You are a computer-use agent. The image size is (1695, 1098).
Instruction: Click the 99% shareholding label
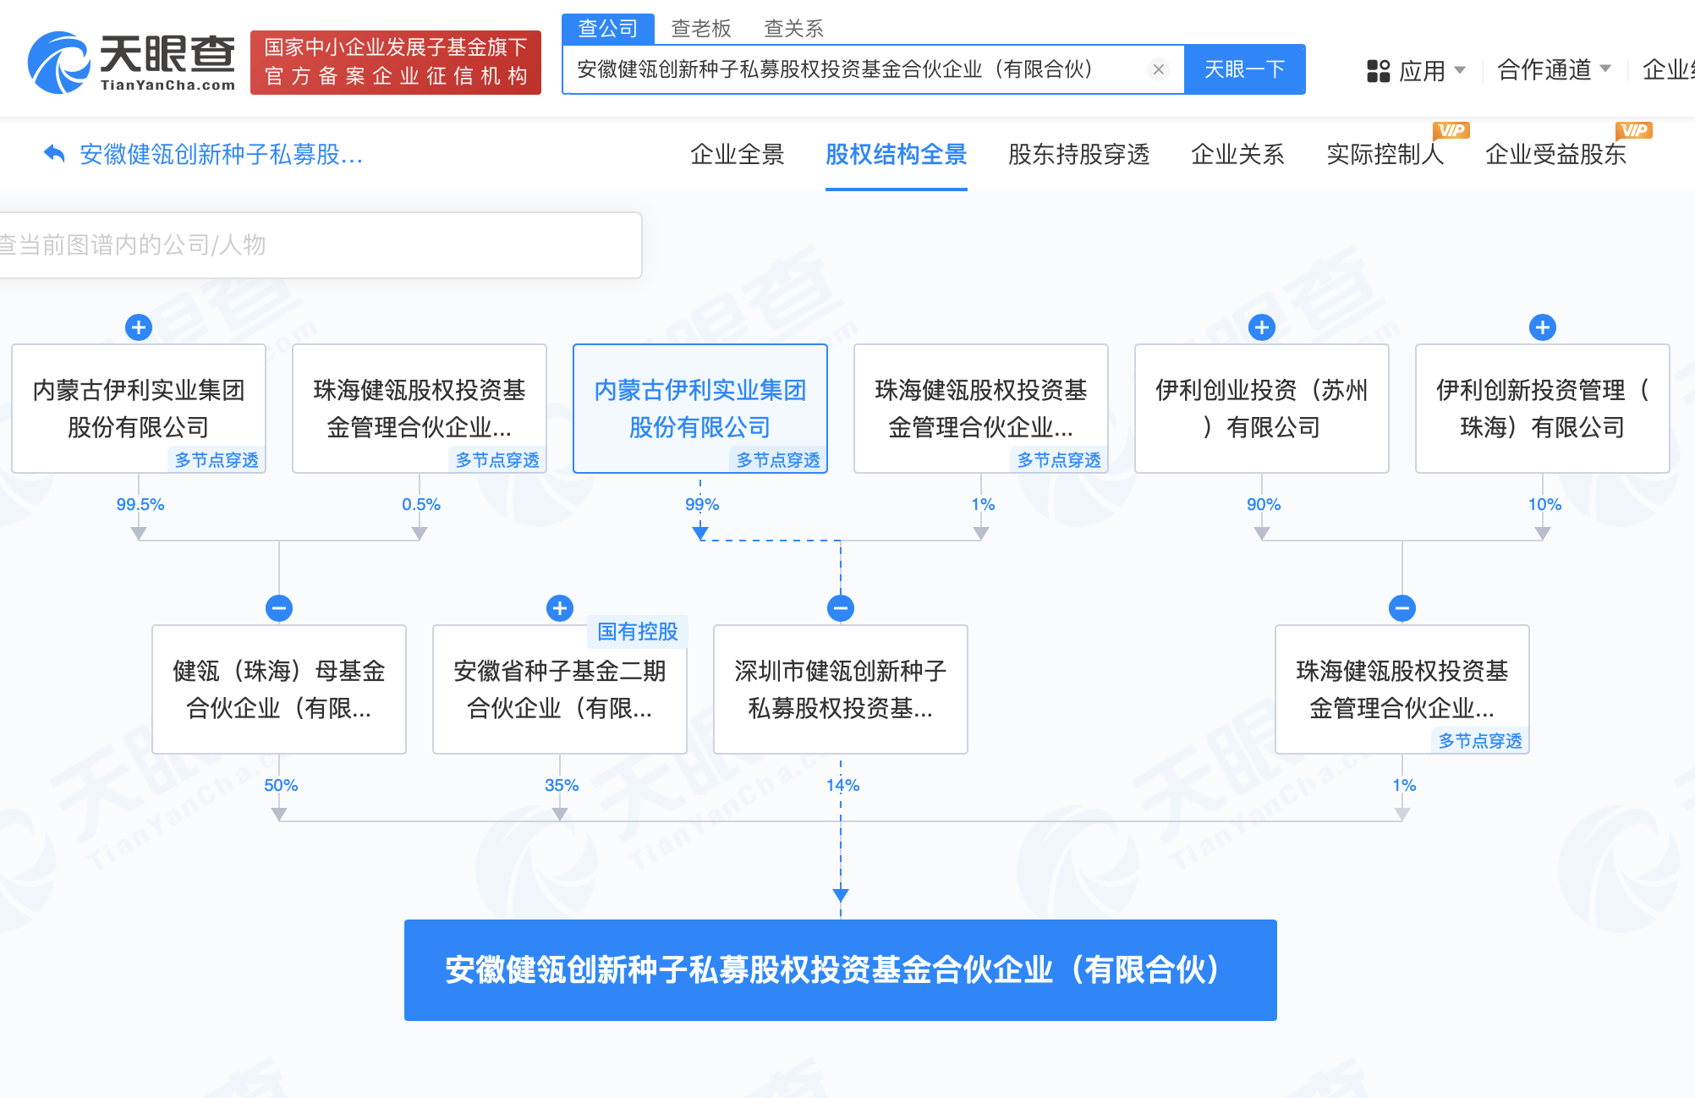click(702, 504)
